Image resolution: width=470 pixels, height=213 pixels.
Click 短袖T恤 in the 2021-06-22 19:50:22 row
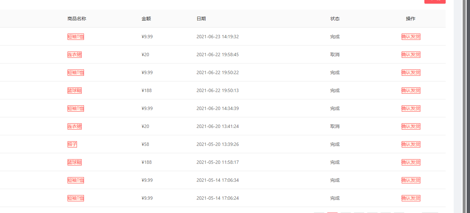tap(76, 72)
